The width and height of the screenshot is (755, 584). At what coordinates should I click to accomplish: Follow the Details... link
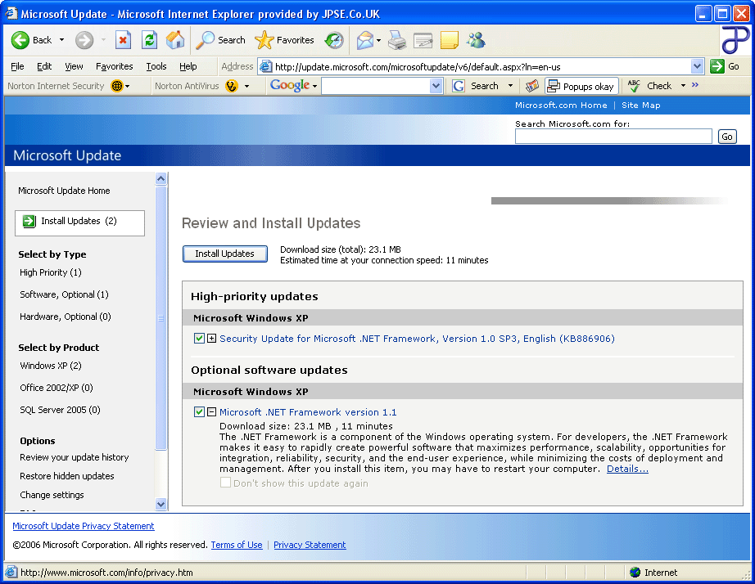pos(627,469)
